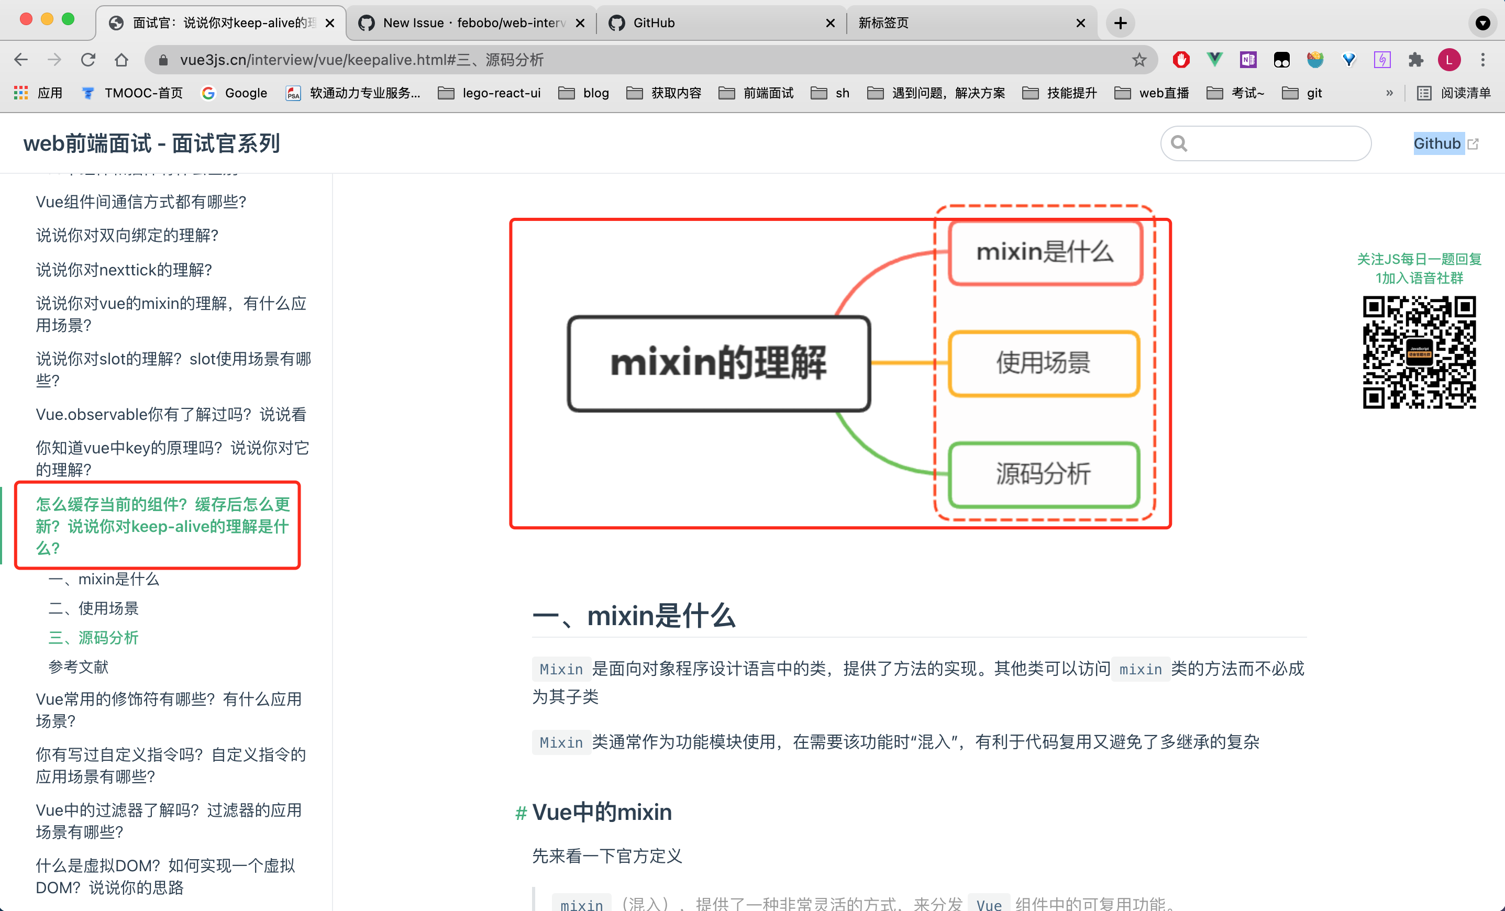Click inside the site search box

pyautogui.click(x=1264, y=143)
